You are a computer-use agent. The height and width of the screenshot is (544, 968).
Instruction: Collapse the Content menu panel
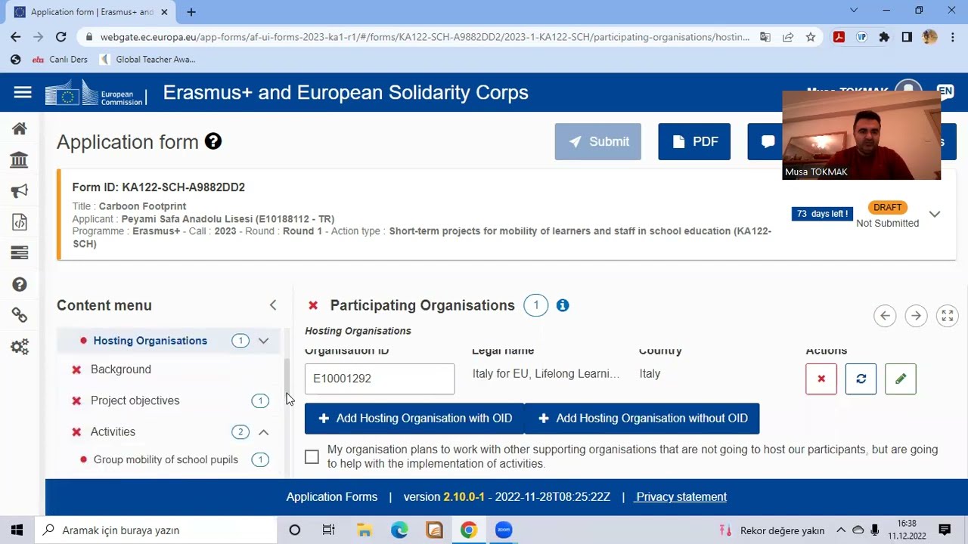273,305
